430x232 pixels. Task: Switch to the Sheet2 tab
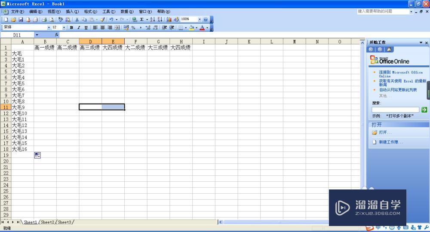(x=47, y=222)
